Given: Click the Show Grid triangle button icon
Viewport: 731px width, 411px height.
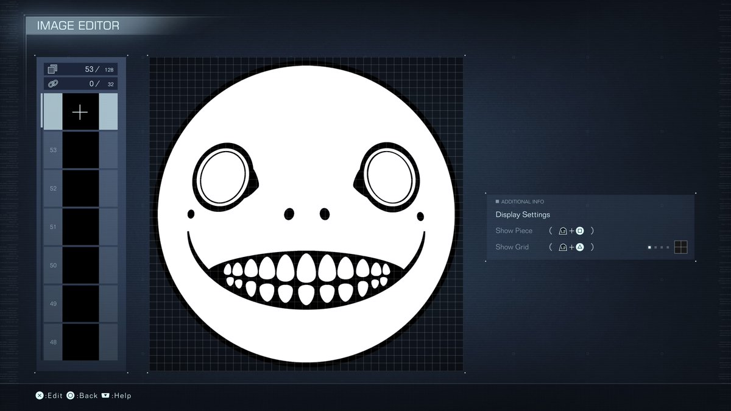Looking at the screenshot, I should tap(580, 247).
